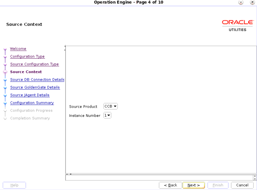Click the Source Context page heading

click(x=24, y=24)
